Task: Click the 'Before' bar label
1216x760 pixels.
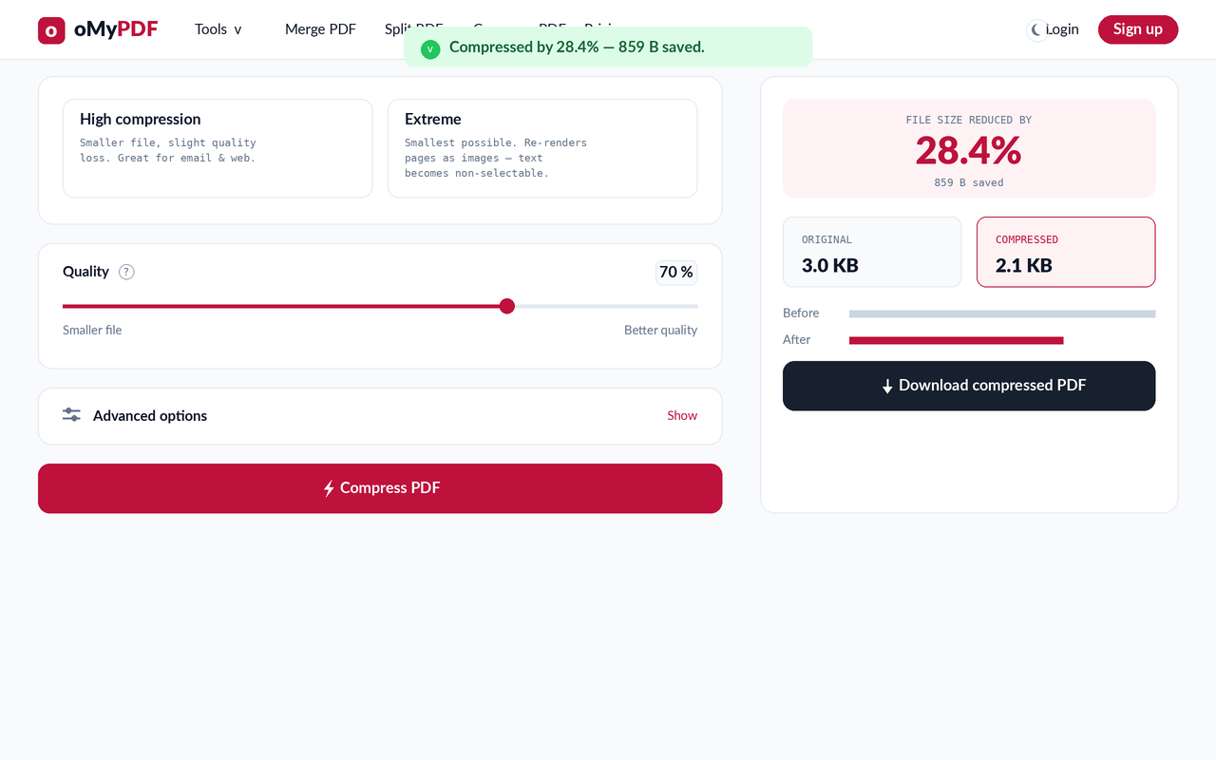Action: click(801, 313)
